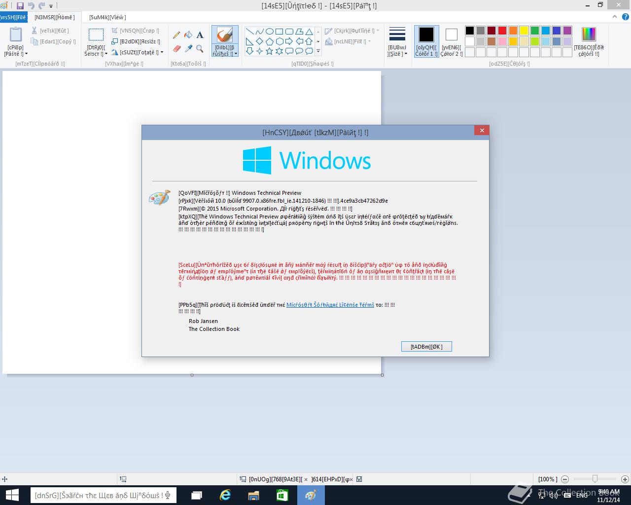
Task: Open the Microsoft Software License Terms link
Action: point(330,305)
